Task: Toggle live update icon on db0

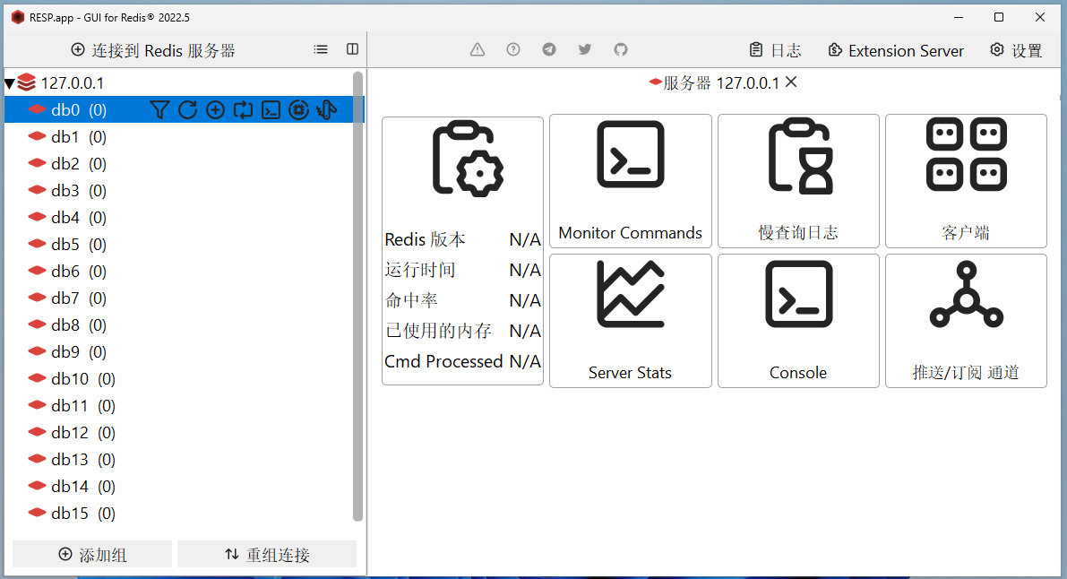Action: 243,110
